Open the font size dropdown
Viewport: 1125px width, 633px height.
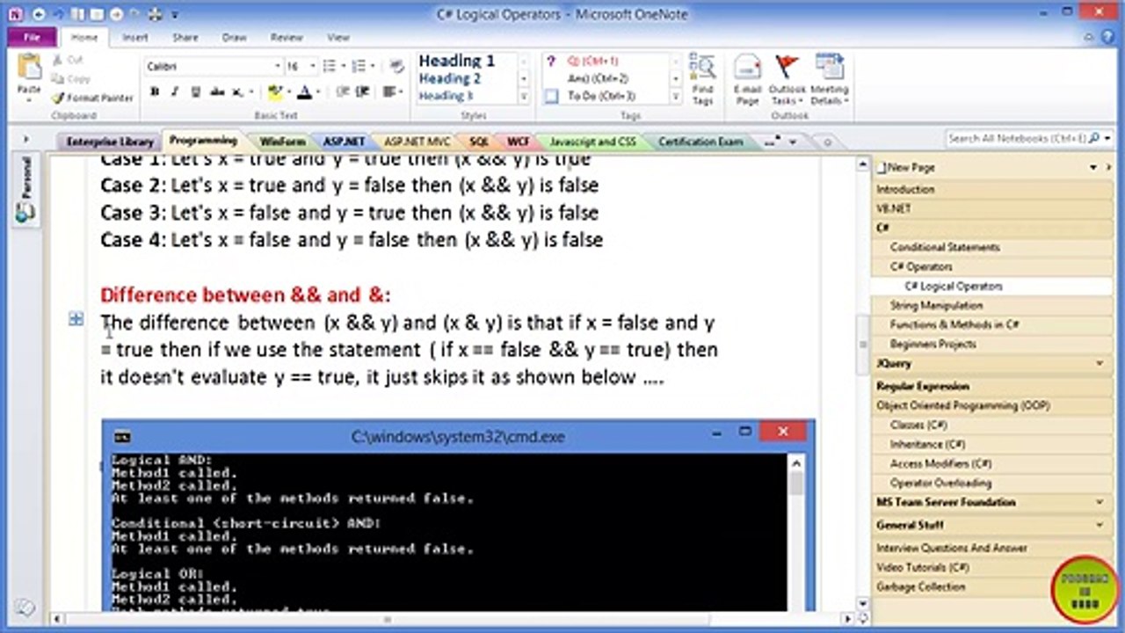(x=313, y=67)
